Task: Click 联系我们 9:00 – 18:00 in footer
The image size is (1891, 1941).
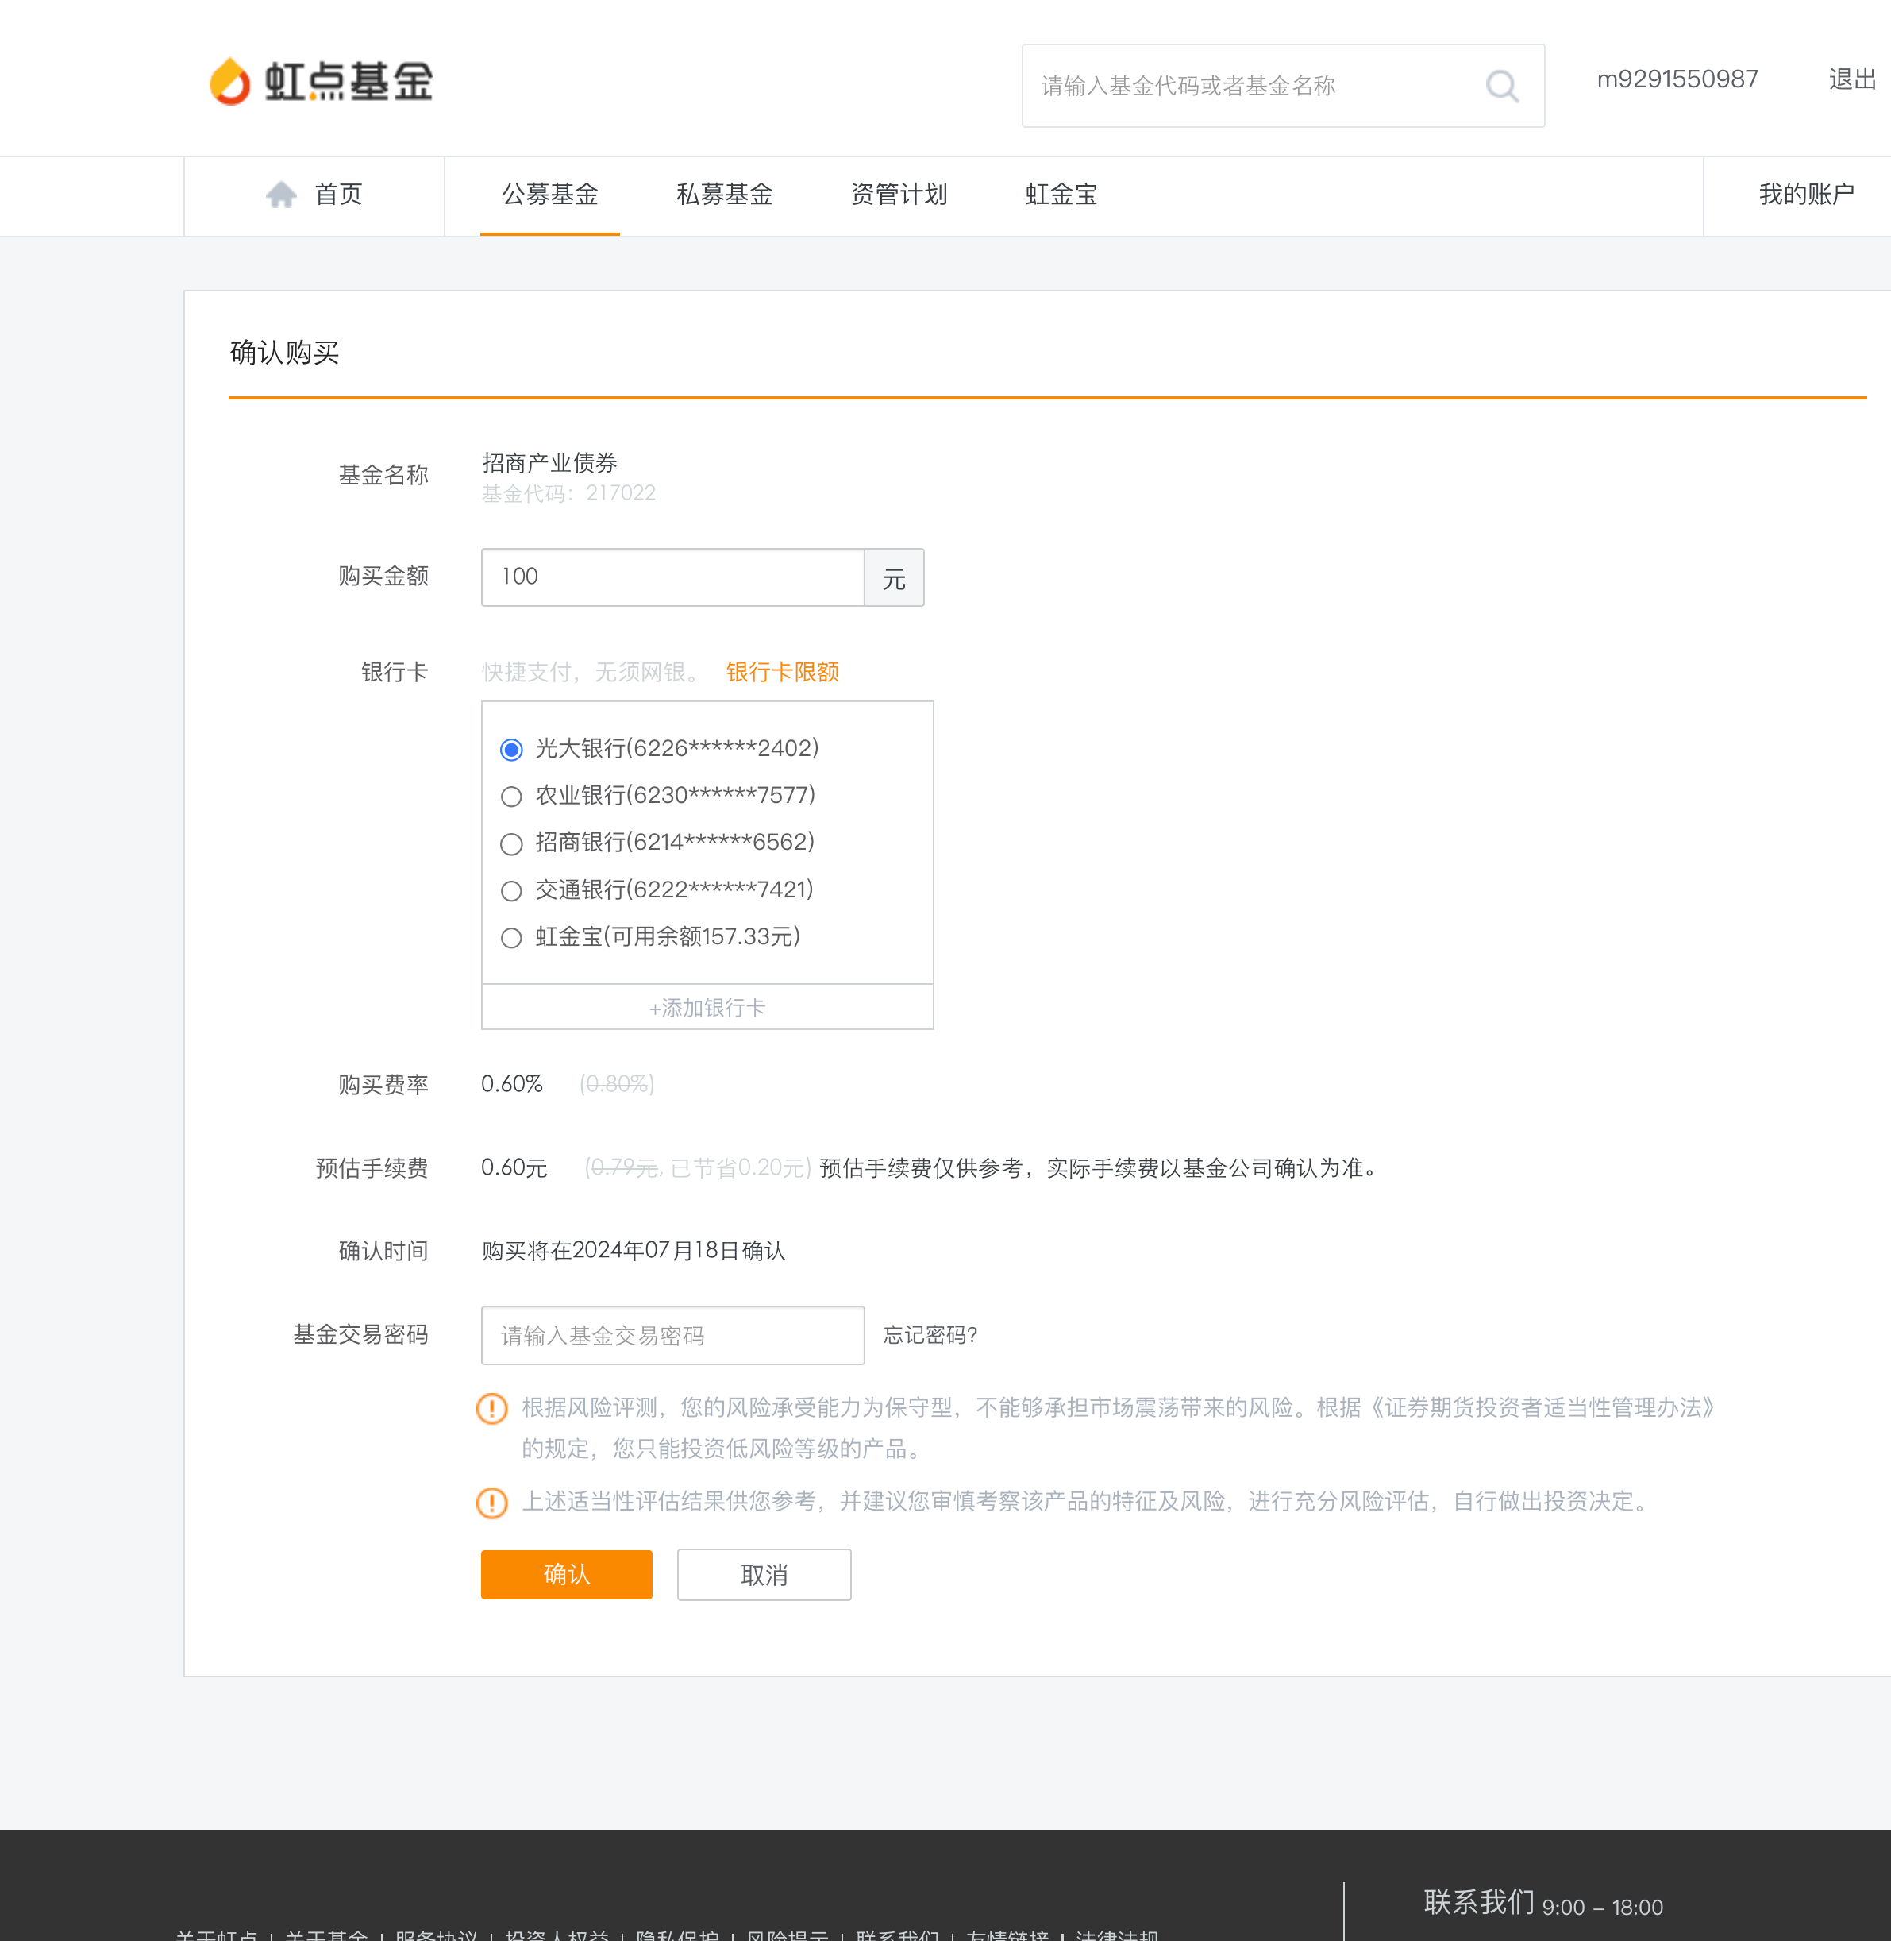Action: coord(1542,1903)
